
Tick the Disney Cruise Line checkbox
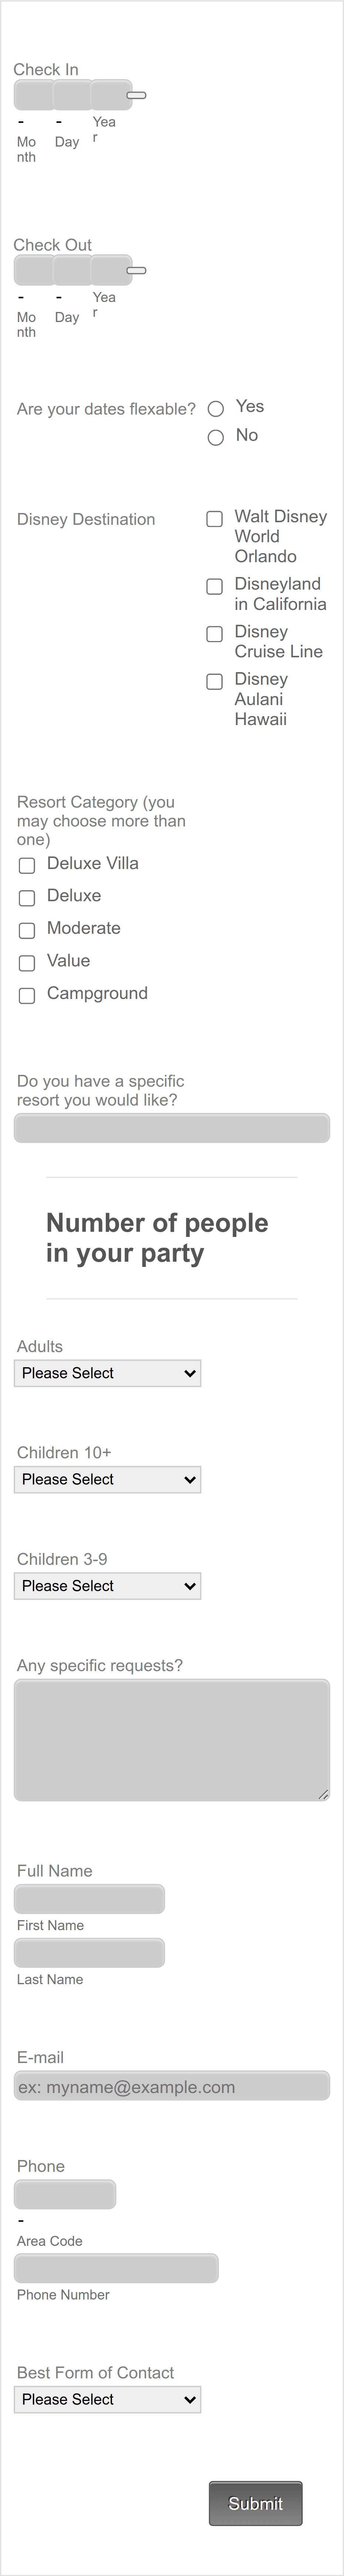click(214, 634)
